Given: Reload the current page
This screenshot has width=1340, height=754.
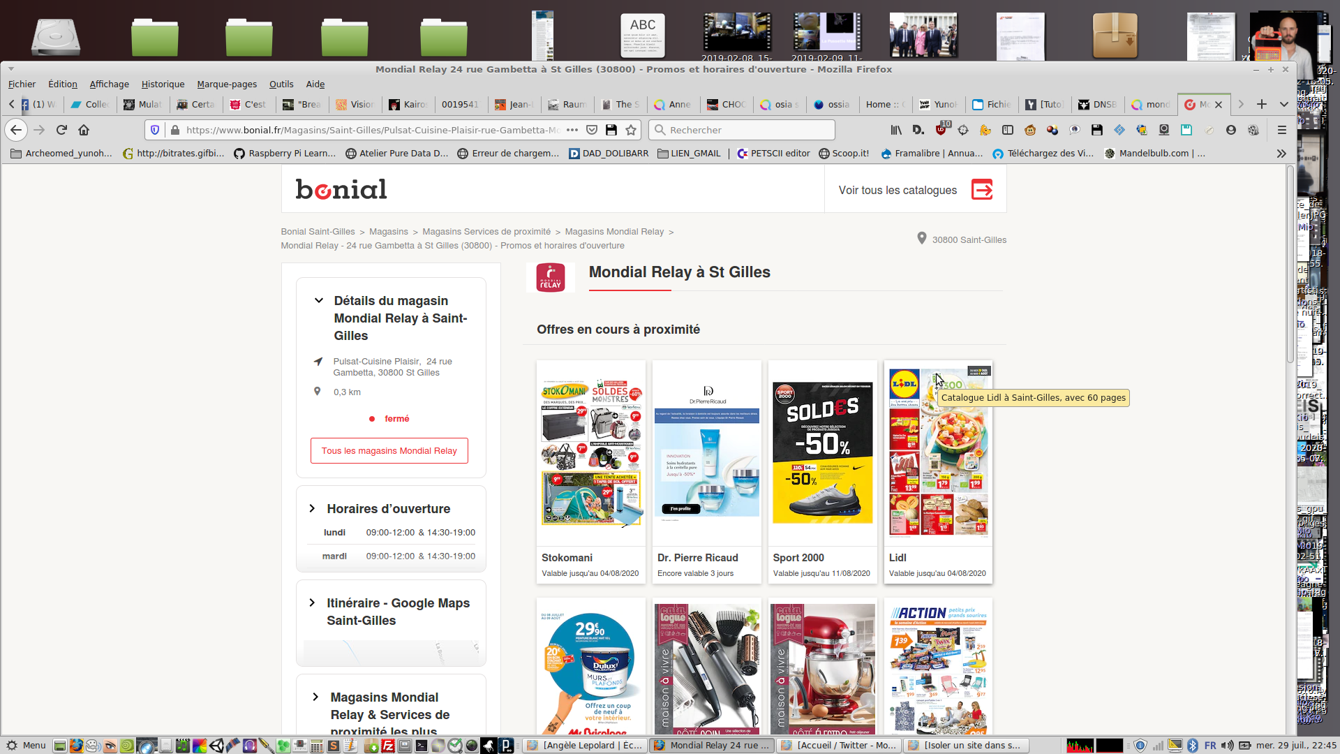Looking at the screenshot, I should tap(61, 130).
